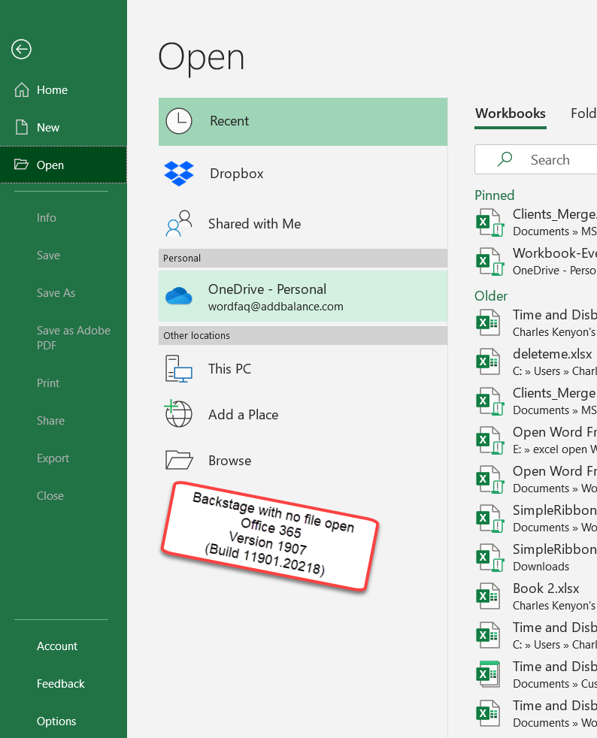The width and height of the screenshot is (597, 738).
Task: Click the search magnifier icon
Action: tap(505, 159)
